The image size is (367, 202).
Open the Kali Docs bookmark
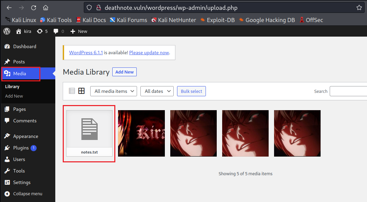91,20
